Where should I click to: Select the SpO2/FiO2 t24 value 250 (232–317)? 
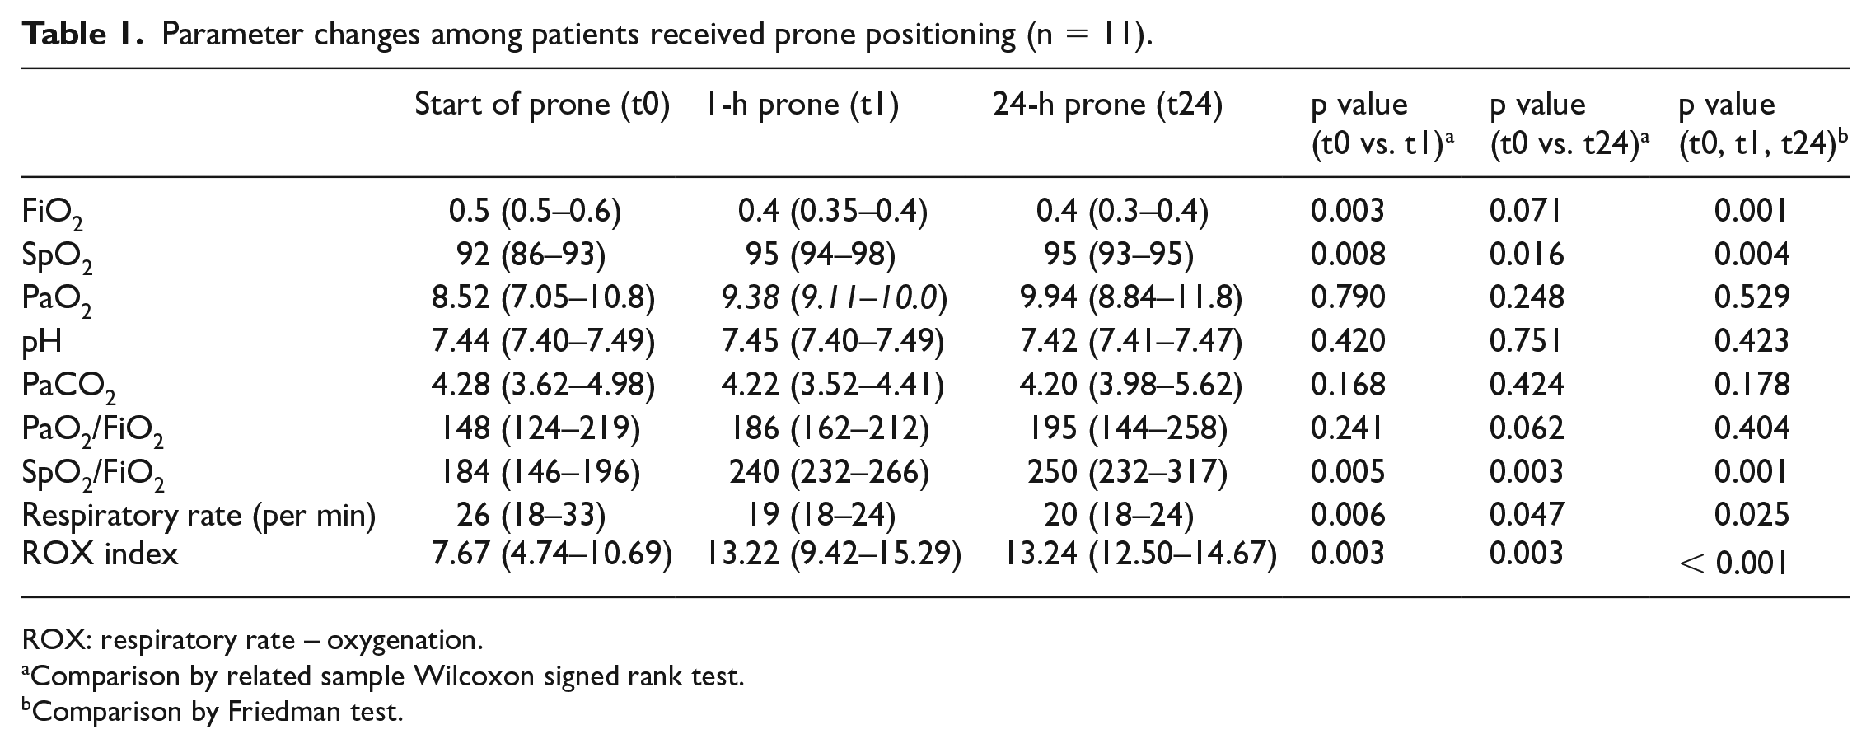pos(1126,471)
